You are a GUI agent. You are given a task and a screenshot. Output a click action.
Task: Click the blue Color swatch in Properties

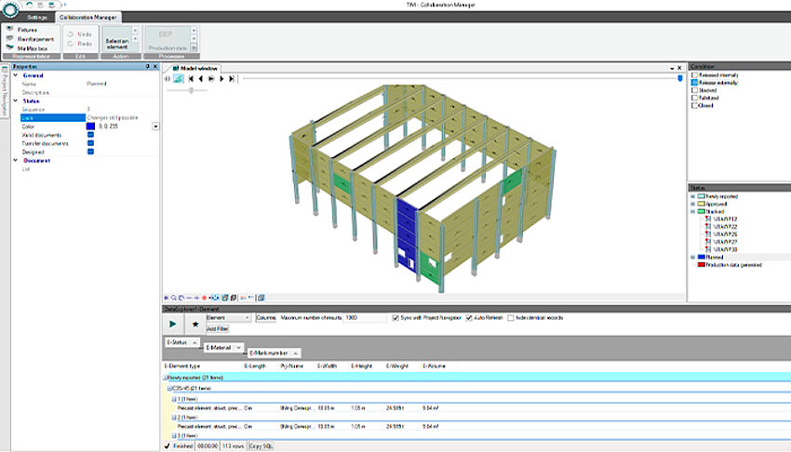[x=90, y=126]
